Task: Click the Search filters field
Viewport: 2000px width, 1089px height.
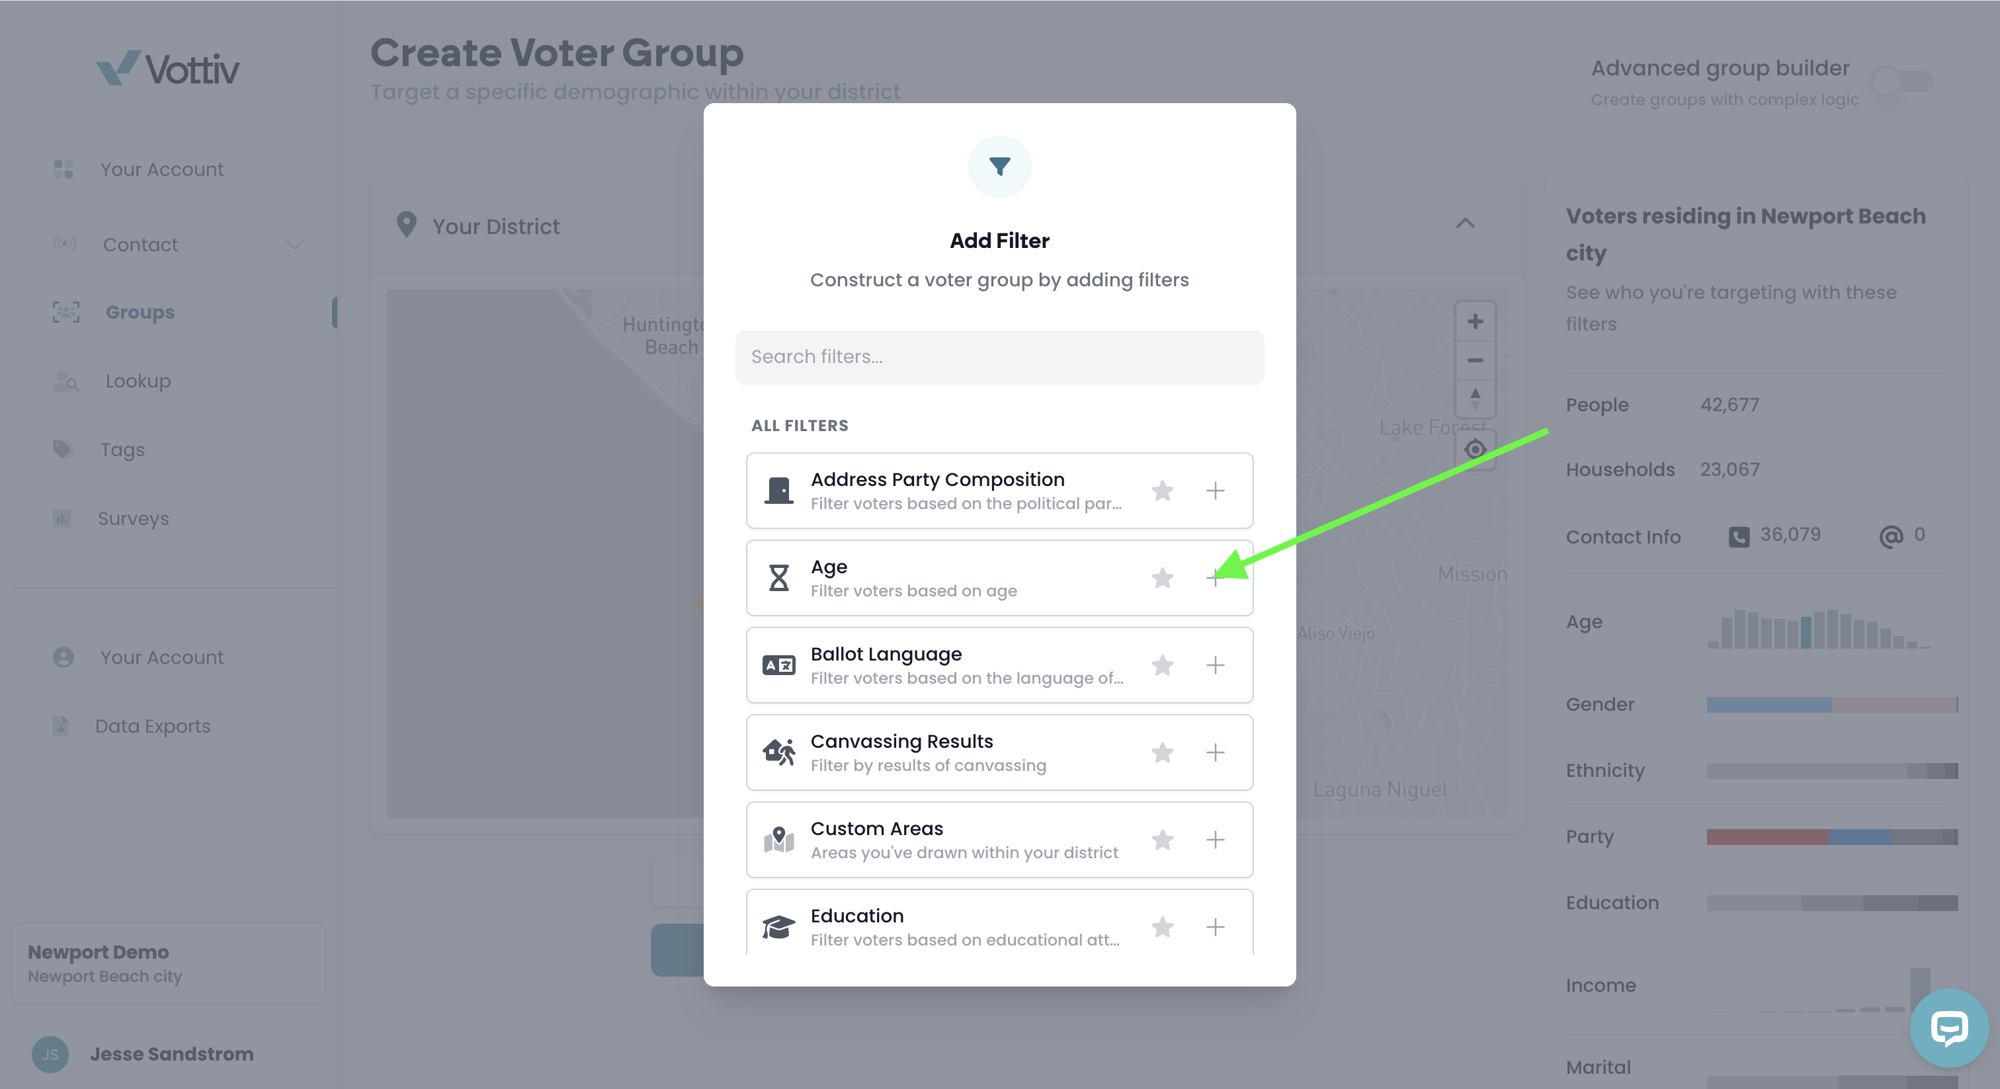Action: click(x=999, y=356)
